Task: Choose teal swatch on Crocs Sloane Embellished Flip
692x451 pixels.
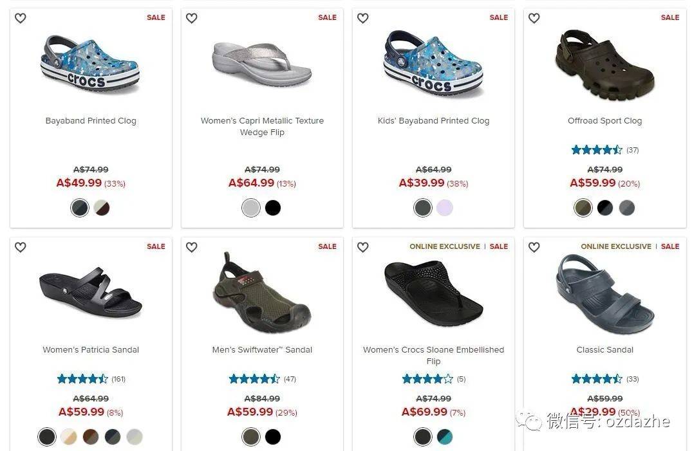Action: click(444, 437)
